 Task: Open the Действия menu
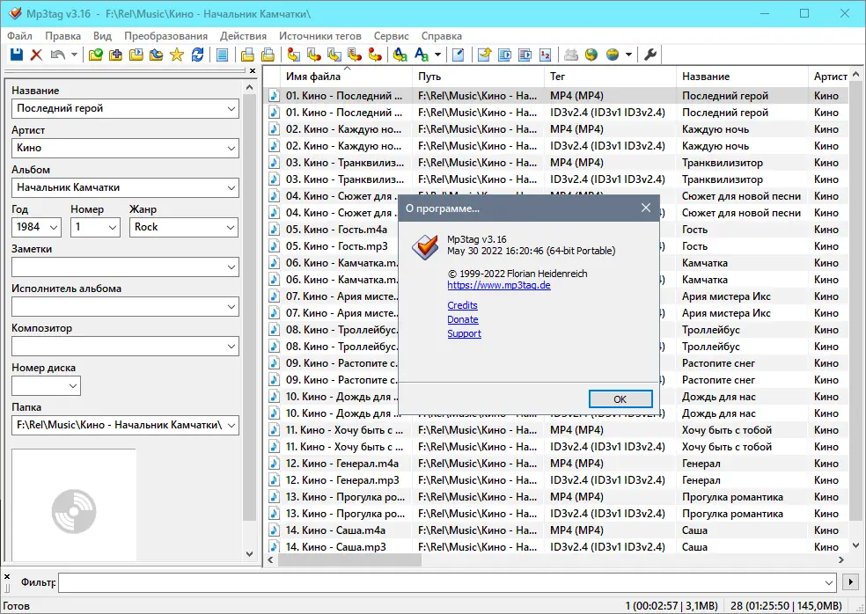pos(243,36)
